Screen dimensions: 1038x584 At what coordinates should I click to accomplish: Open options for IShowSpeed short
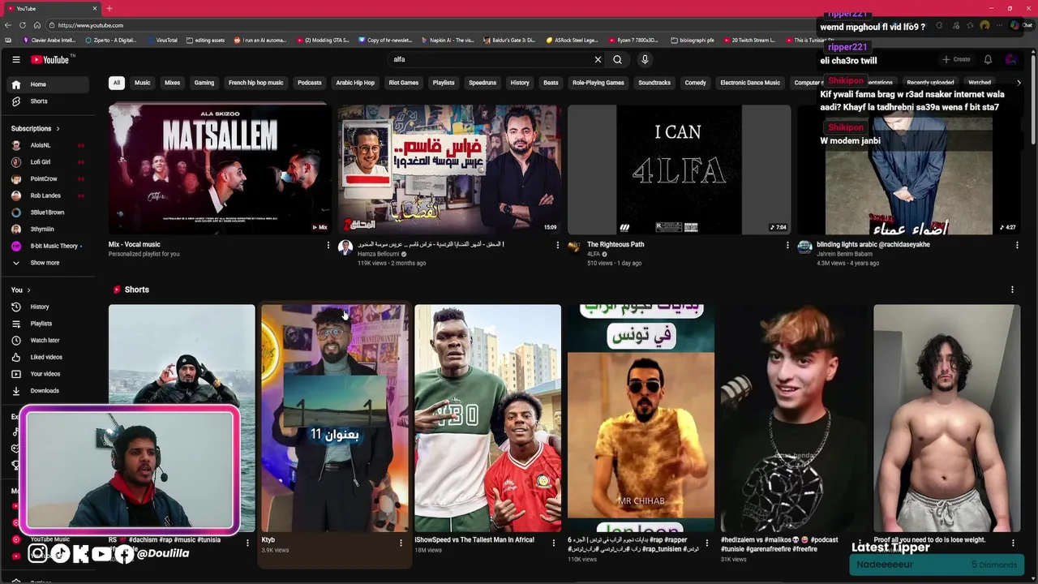pos(554,543)
